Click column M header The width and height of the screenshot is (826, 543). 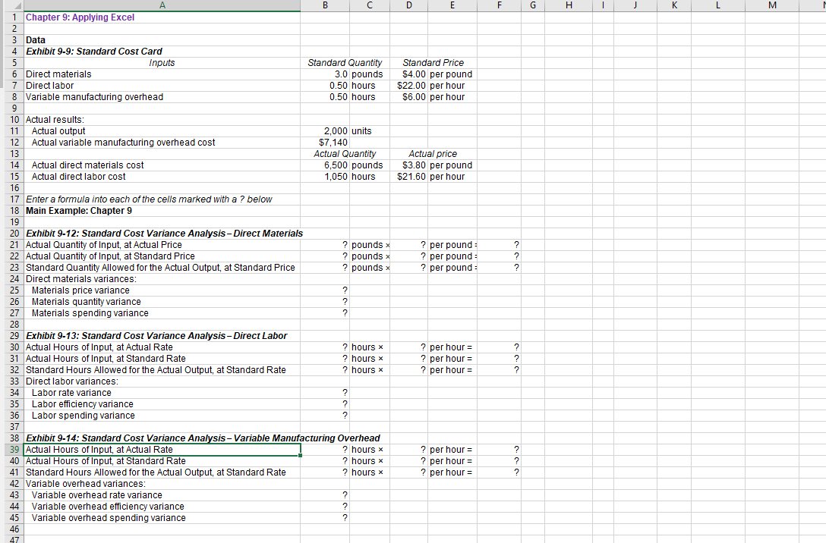click(772, 5)
